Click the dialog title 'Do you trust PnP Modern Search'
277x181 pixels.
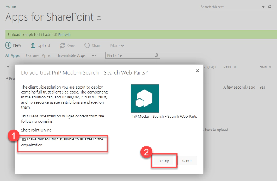pos(84,73)
